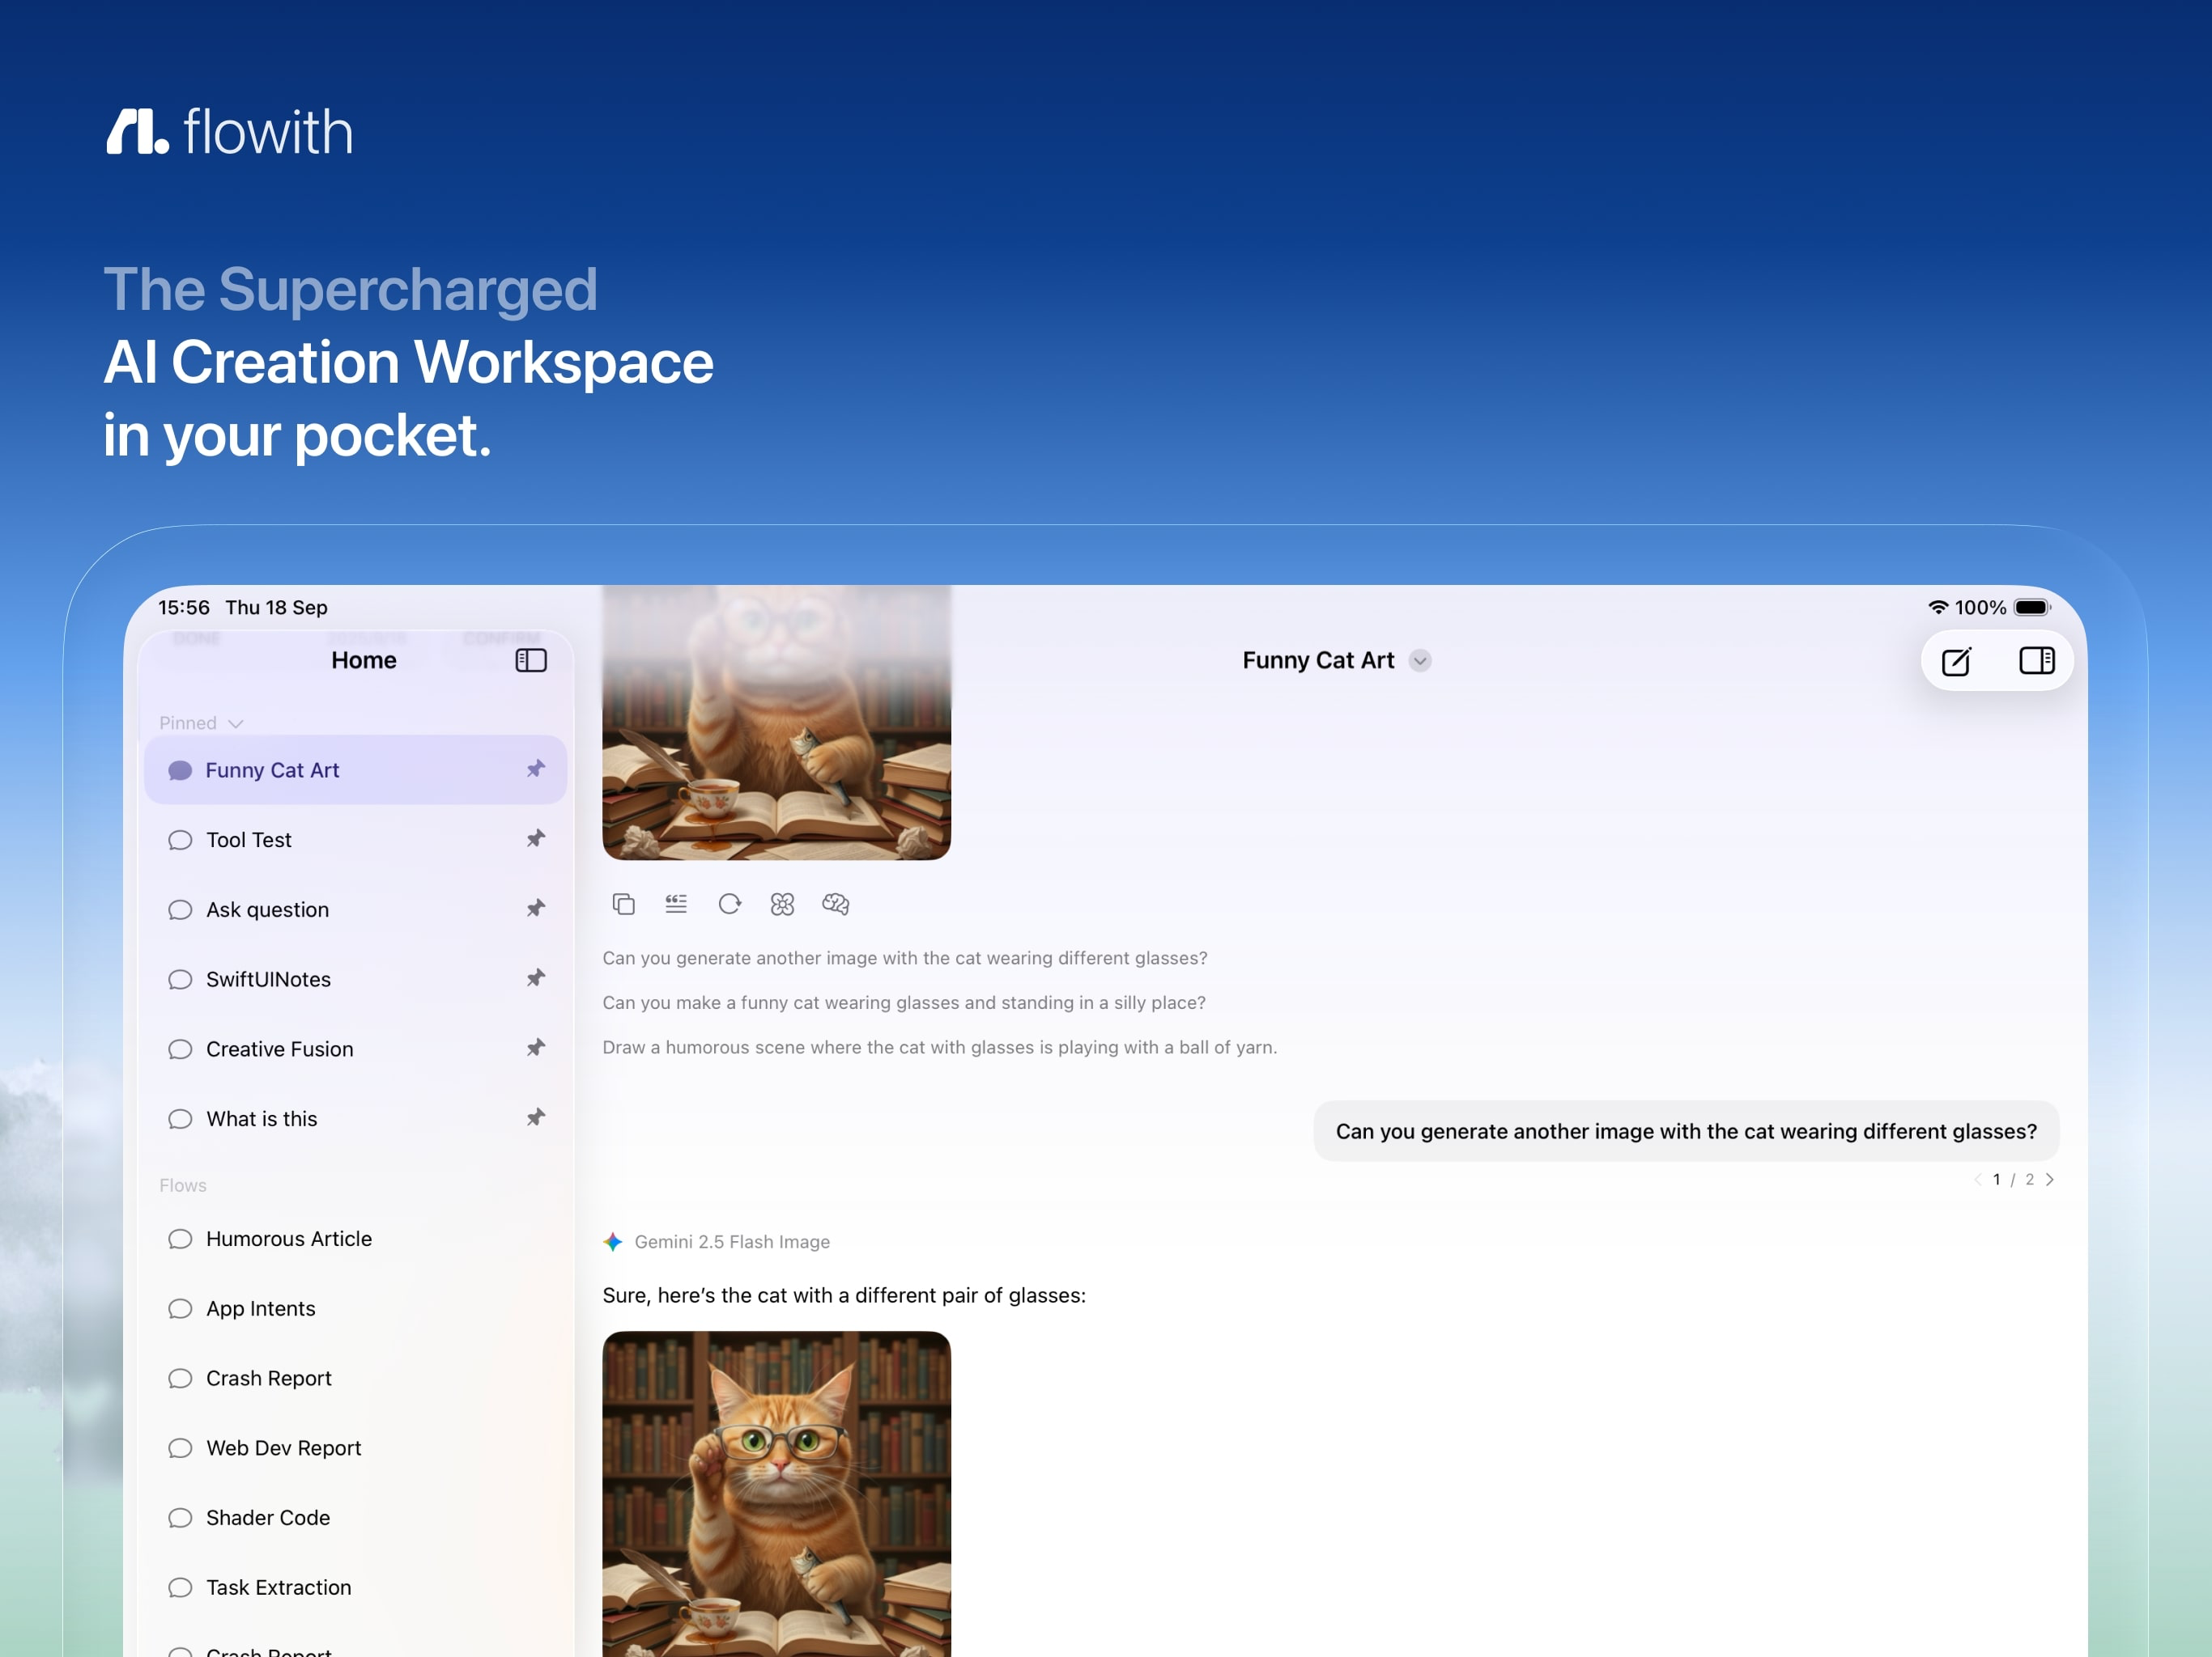Start a new chat with the compose icon
This screenshot has height=1657, width=2212.
[x=1956, y=660]
